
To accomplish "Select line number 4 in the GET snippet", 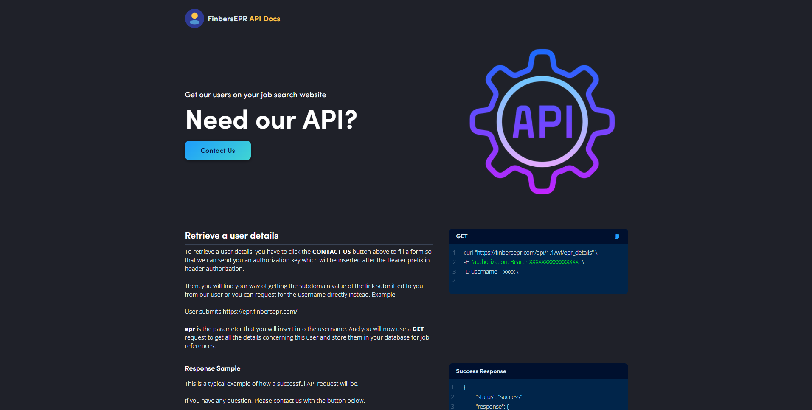I will tap(454, 281).
